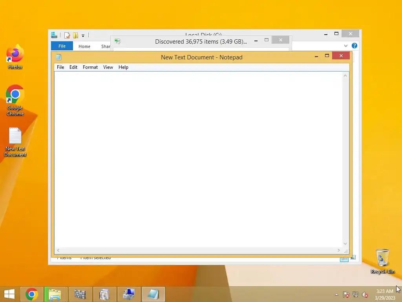
Task: Switch Explorer to large icons view via status bar
Action: coord(353,257)
